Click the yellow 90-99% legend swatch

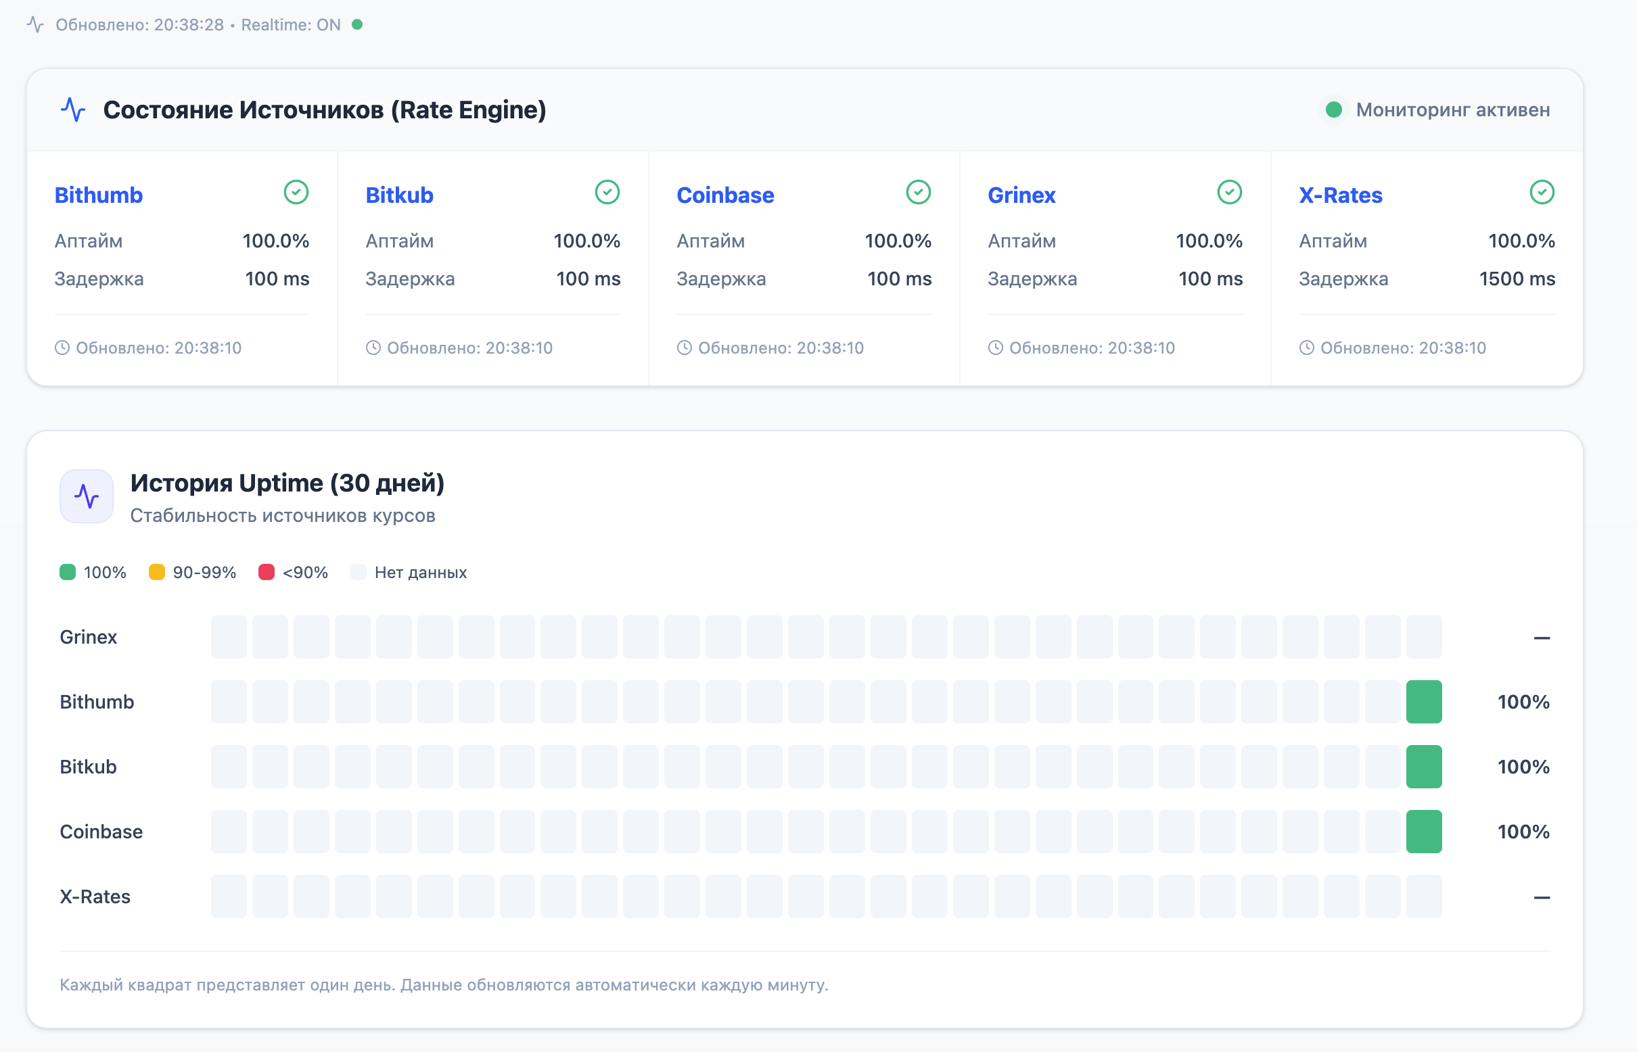(x=156, y=572)
